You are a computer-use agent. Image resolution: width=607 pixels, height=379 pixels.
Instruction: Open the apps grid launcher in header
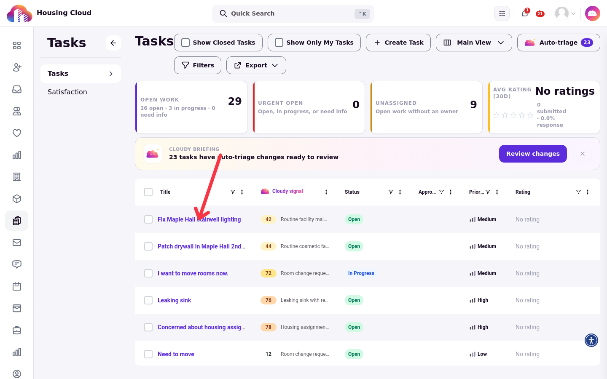(x=502, y=13)
